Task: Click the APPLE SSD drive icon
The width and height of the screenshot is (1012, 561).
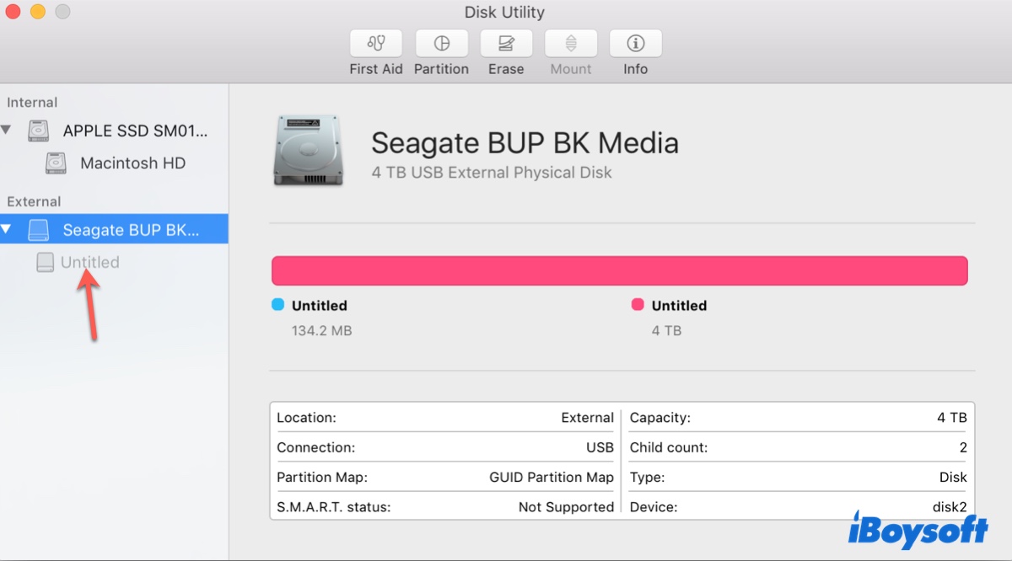Action: point(37,131)
